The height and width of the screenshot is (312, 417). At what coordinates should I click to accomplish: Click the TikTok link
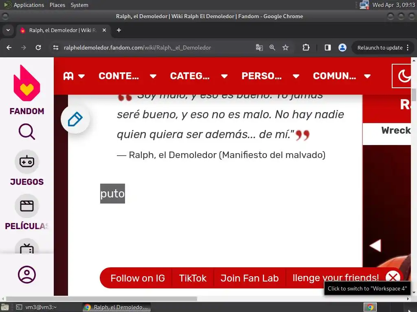(x=193, y=278)
